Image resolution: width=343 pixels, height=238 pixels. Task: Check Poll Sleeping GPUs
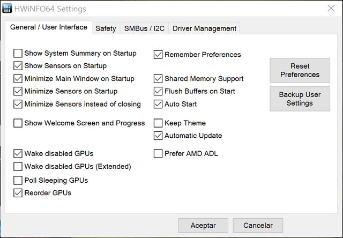18,181
